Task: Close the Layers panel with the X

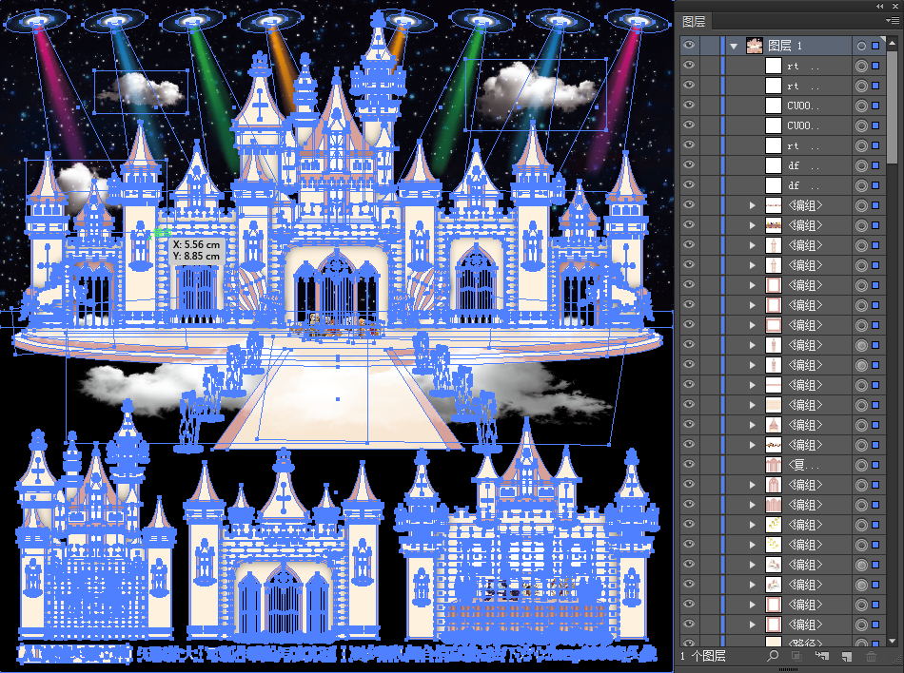Action: (x=895, y=6)
